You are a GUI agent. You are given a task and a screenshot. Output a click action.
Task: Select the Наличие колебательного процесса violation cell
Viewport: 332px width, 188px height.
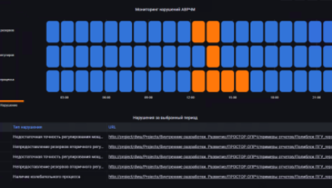[47, 177]
